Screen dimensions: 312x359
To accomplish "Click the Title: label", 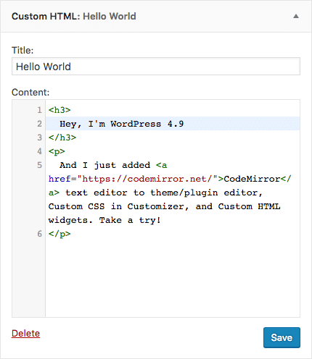I will tap(22, 51).
